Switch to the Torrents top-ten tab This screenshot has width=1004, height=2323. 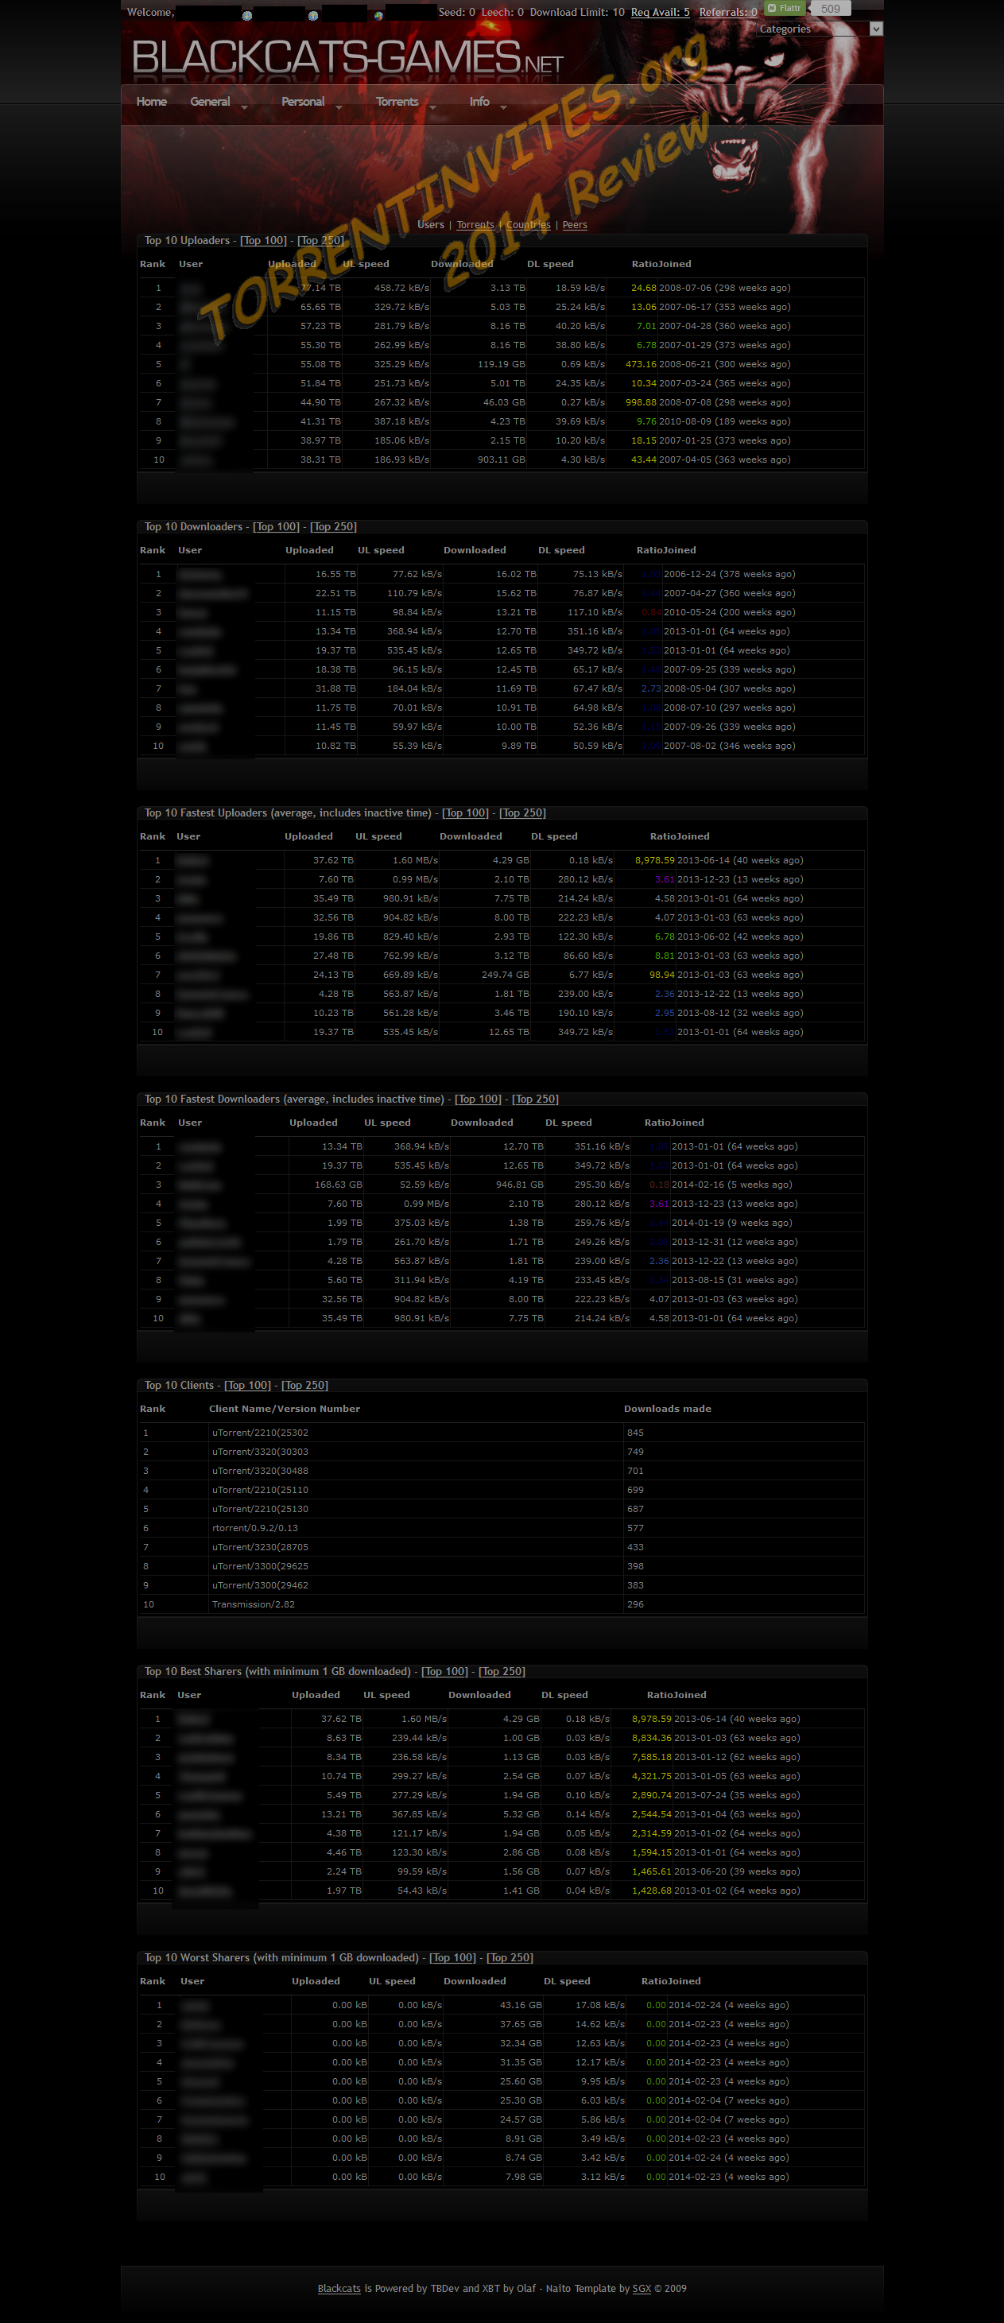tap(475, 224)
